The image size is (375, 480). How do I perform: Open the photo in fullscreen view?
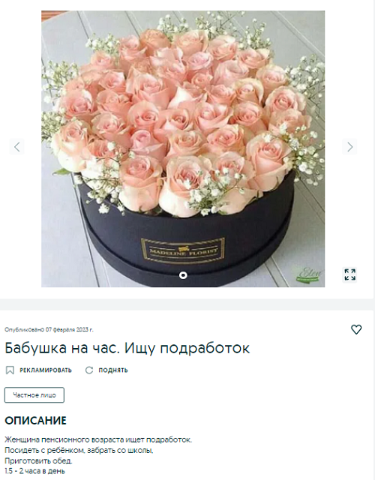click(x=349, y=274)
